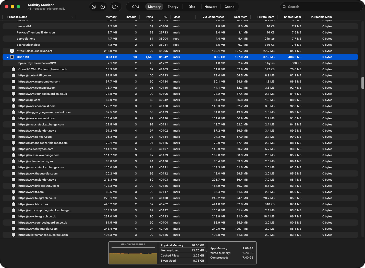Switch to the CPU tab

coord(136,7)
